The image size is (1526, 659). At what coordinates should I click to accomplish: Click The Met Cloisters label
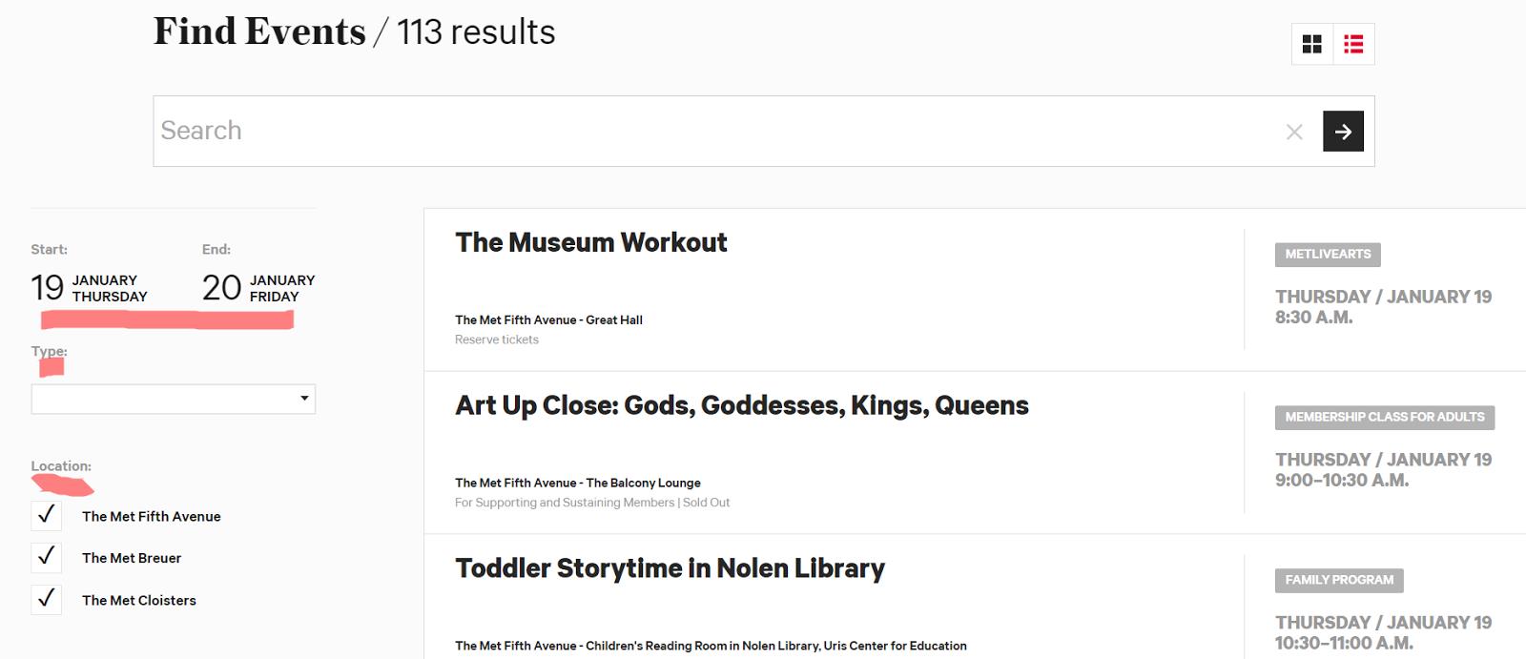tap(139, 600)
